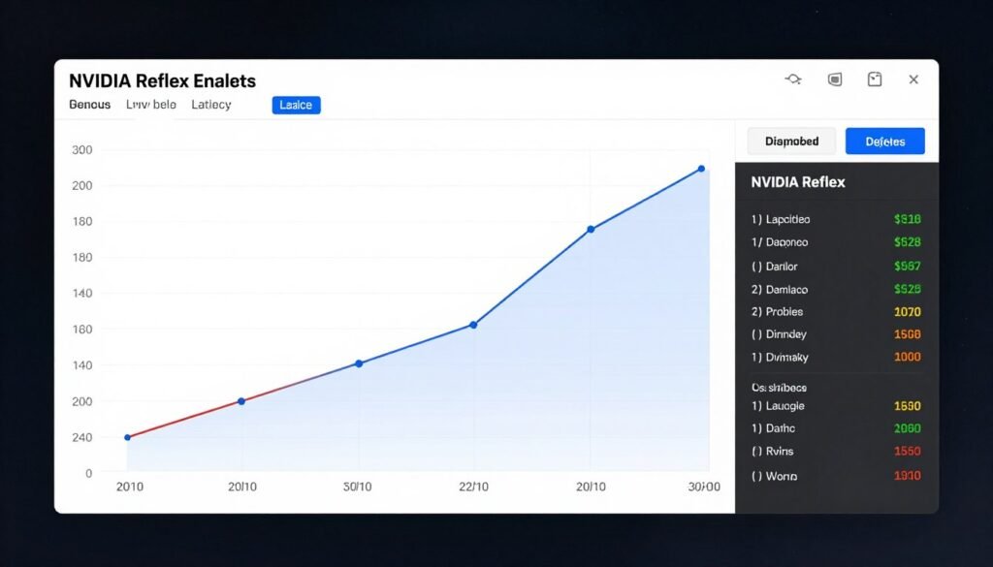Select the blue Laalce tab
This screenshot has width=993, height=567.
pyautogui.click(x=296, y=105)
